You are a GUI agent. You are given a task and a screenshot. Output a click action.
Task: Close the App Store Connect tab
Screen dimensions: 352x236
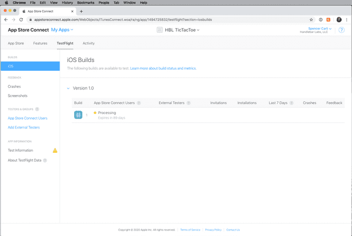tap(72, 11)
